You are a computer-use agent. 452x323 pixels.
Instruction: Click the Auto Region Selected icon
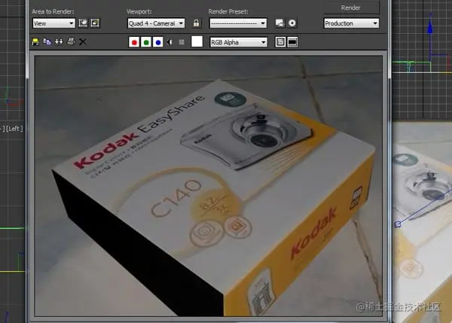(95, 23)
